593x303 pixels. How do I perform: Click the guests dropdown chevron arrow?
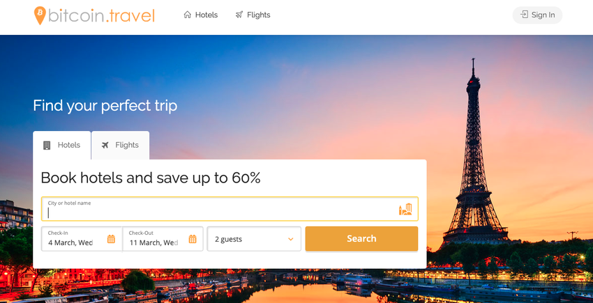point(291,239)
